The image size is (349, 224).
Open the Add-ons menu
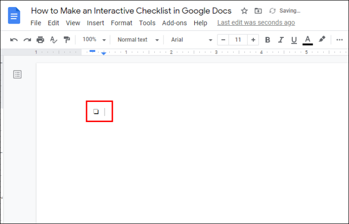tap(174, 23)
